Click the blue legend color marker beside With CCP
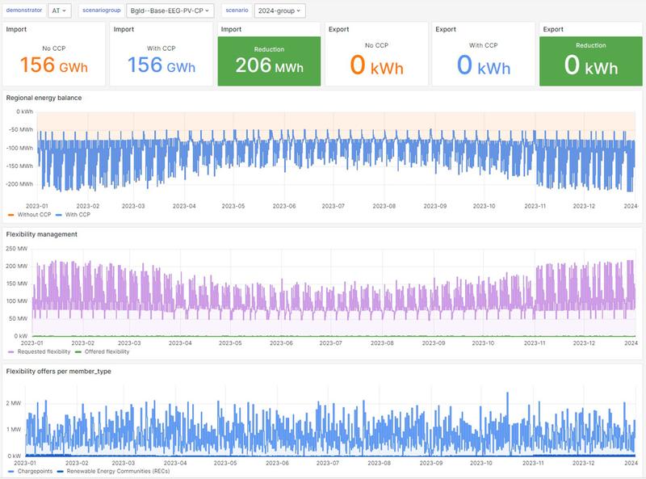Screen dimensions: 646x479 pyautogui.click(x=58, y=215)
